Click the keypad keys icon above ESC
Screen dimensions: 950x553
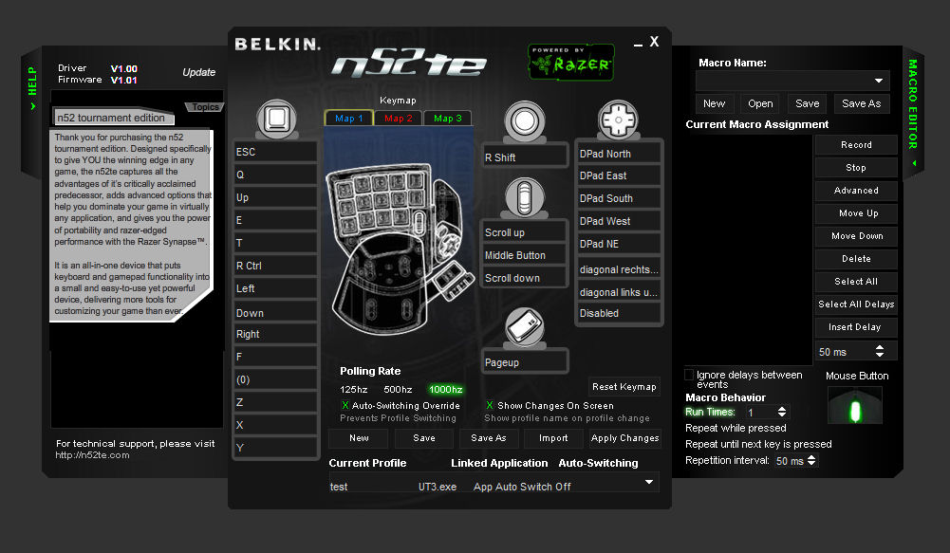pos(277,119)
